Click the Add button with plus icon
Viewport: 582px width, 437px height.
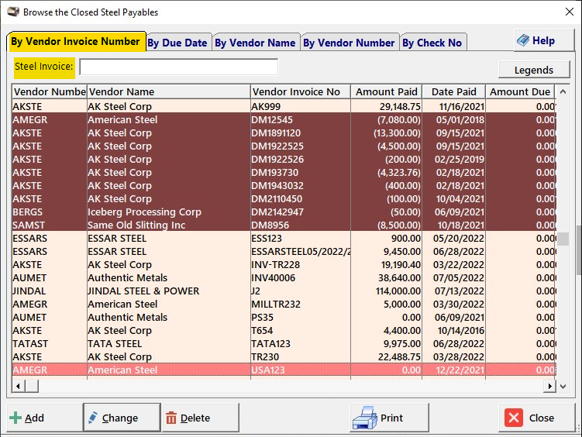point(44,418)
